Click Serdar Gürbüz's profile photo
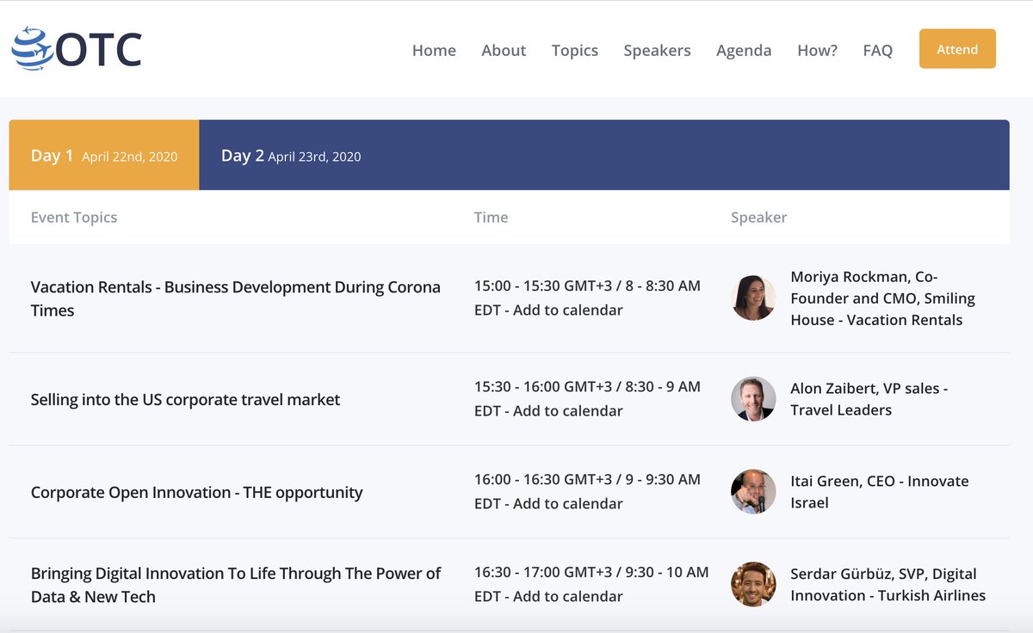This screenshot has height=633, width=1033. (753, 585)
